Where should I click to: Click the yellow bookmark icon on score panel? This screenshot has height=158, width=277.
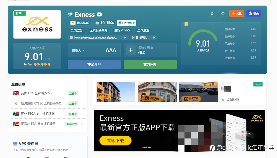186,24
